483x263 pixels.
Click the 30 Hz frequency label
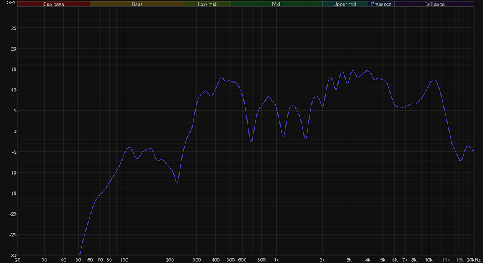point(45,260)
